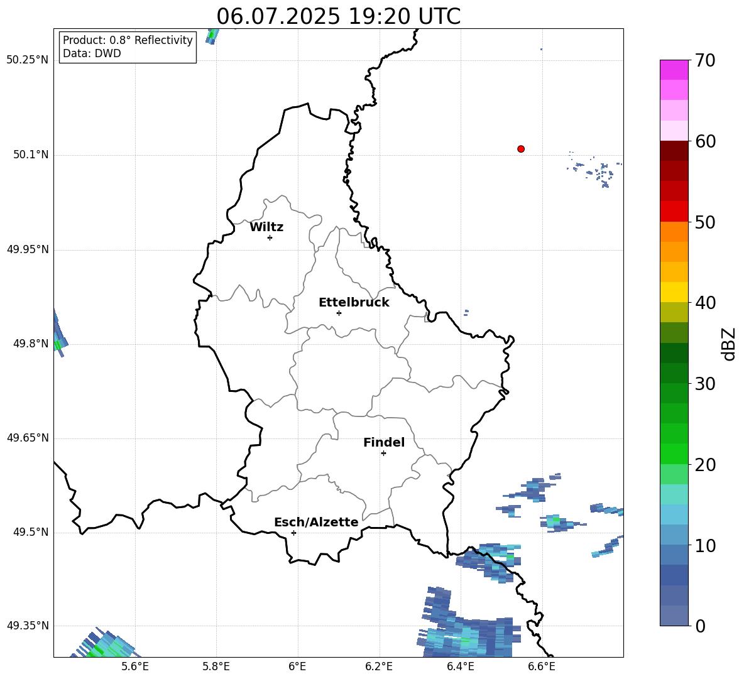Click the title 06.07.2025 19:20 UTC
Image resolution: width=744 pixels, height=679 pixels.
point(339,16)
